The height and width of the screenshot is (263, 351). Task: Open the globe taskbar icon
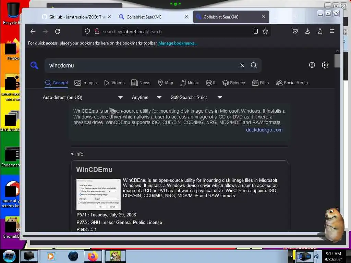73,256
